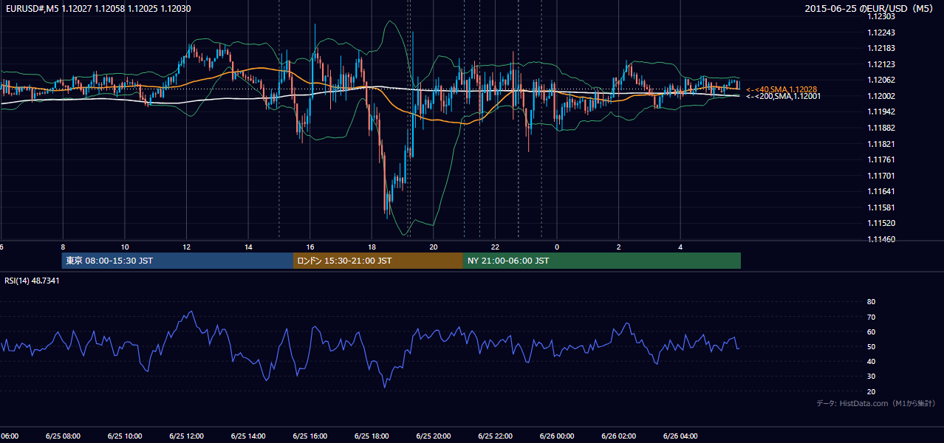Screen dimensions: 944x443
Task: Click price axis value 1.11942
Action: coord(881,111)
